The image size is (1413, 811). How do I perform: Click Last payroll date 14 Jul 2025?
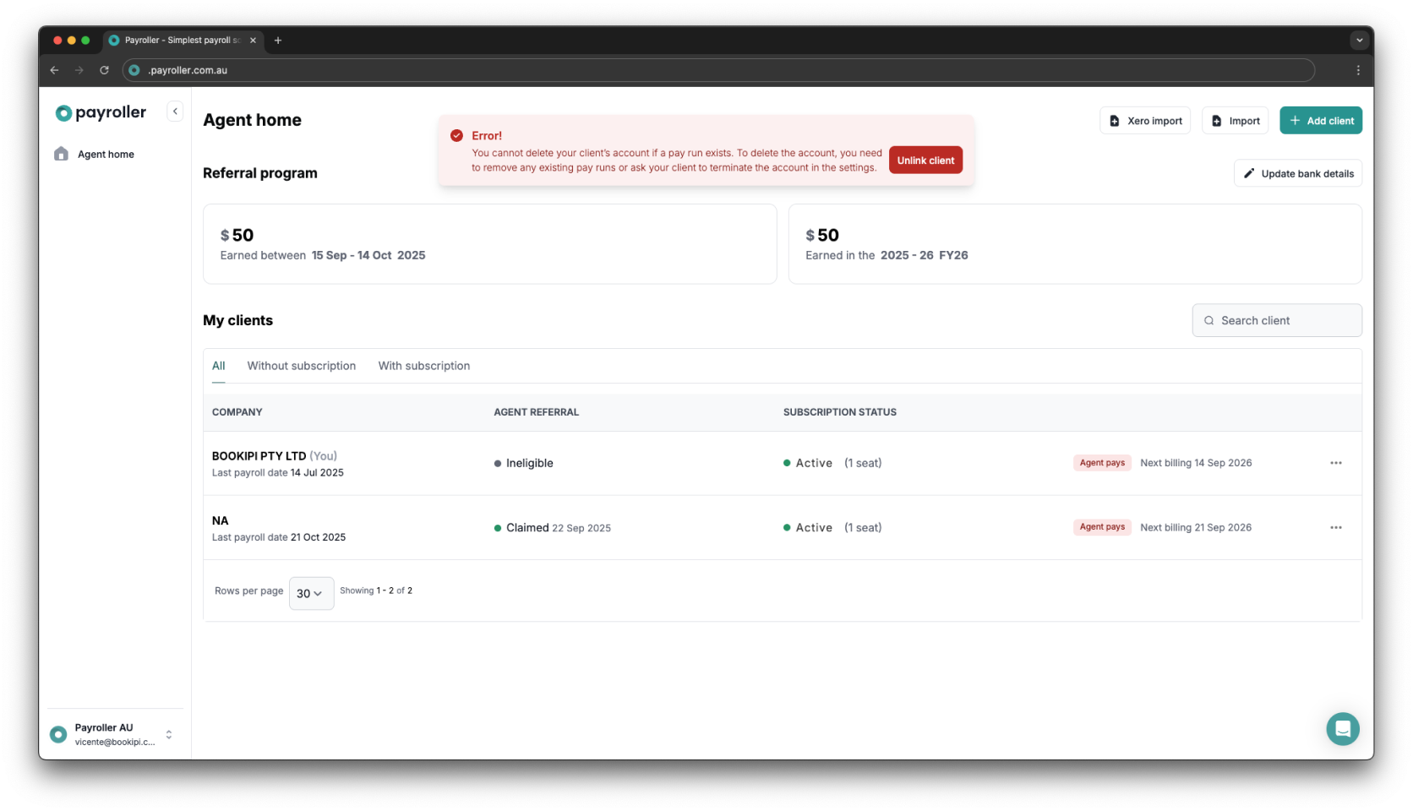(278, 473)
